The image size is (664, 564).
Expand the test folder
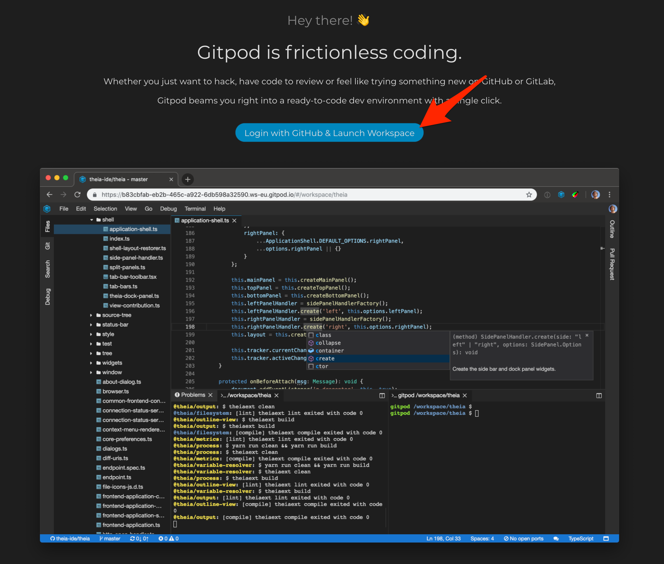click(x=91, y=344)
